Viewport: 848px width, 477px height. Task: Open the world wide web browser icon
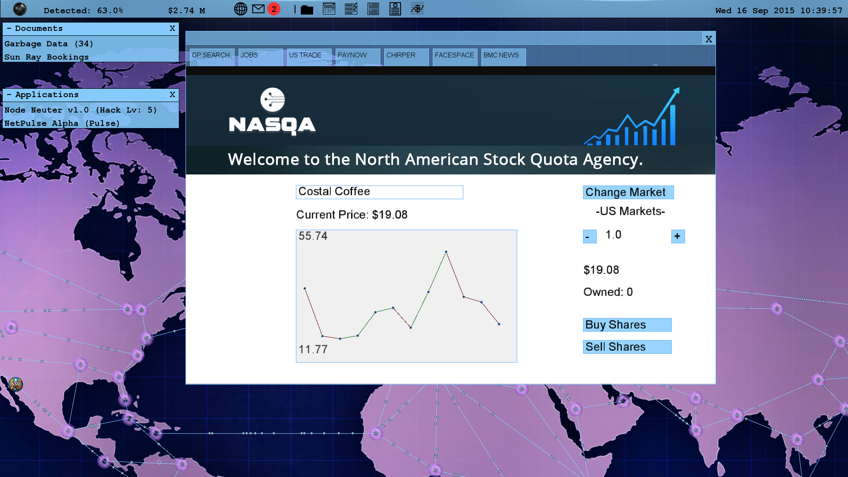[241, 9]
